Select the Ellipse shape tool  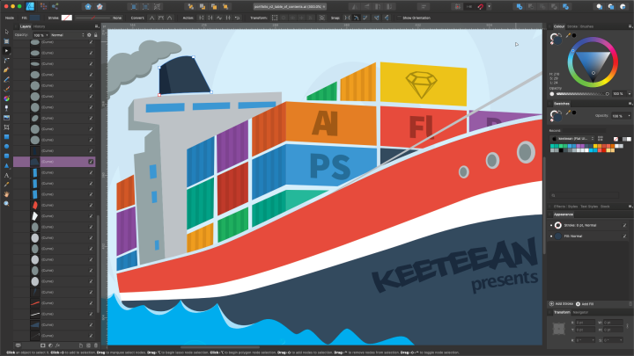click(x=6, y=147)
